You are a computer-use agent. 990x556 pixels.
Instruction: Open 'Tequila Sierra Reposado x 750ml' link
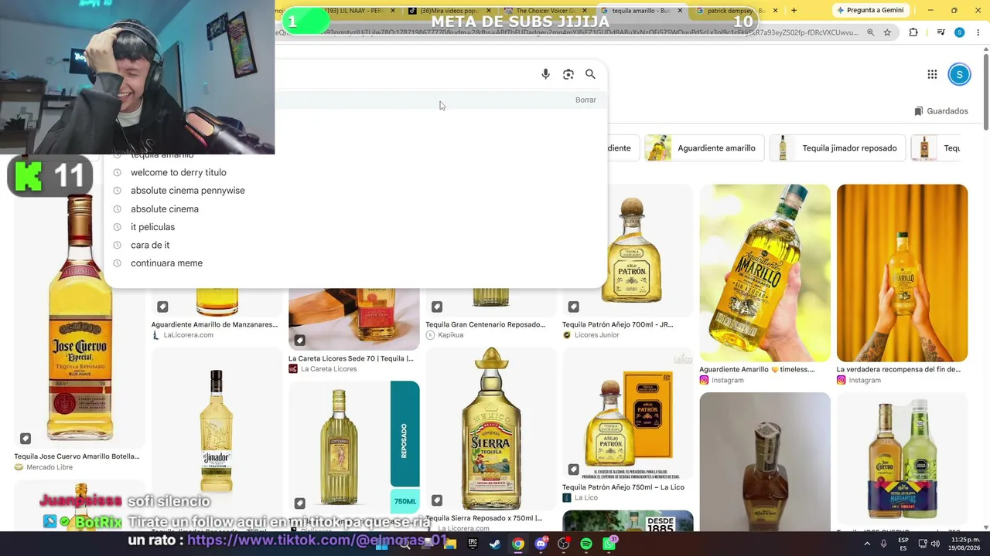(483, 518)
